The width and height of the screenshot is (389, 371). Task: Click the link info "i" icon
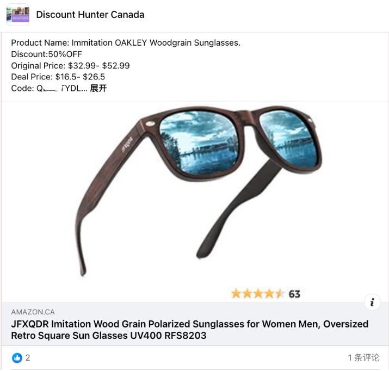372,302
